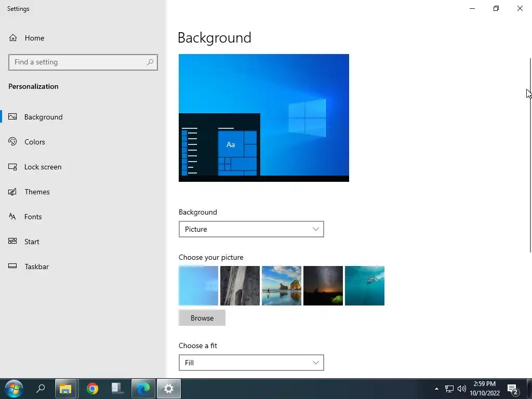The height and width of the screenshot is (399, 532).
Task: Select the light blue Windows wallpaper thumbnail
Action: coord(198,286)
